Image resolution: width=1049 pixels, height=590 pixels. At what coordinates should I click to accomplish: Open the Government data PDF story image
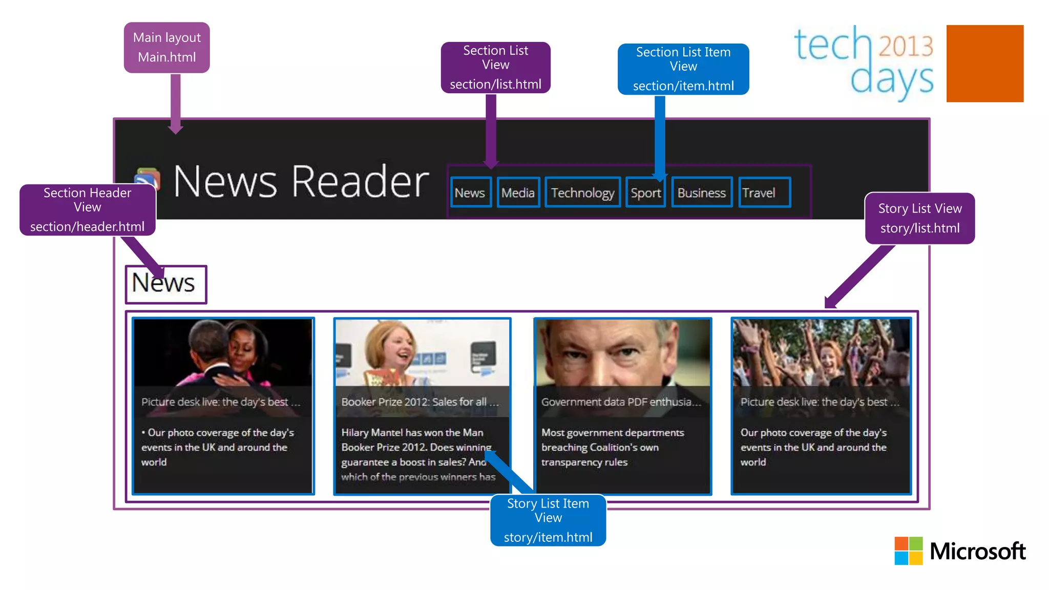(x=622, y=352)
